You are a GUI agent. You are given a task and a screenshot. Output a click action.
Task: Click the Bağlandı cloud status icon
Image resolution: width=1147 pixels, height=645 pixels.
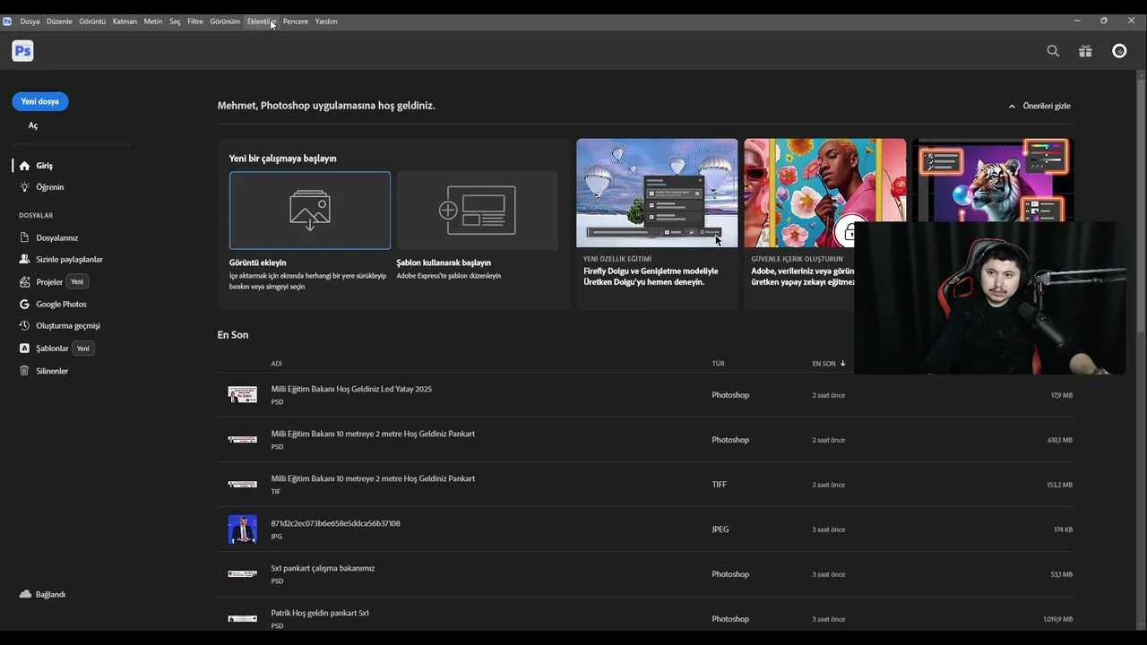[x=25, y=594]
